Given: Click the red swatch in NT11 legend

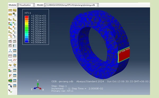Looking at the screenshot, I should (x=26, y=17).
